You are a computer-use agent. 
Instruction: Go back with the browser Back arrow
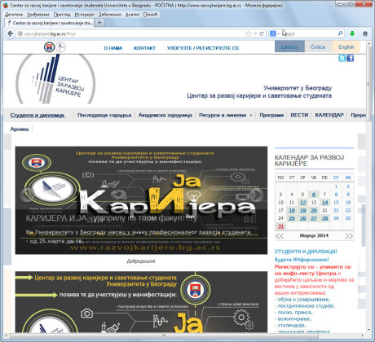11,33
